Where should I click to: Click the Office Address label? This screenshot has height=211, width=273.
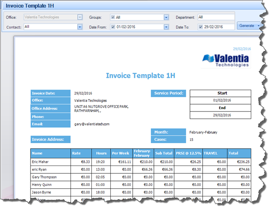pyautogui.click(x=50, y=108)
